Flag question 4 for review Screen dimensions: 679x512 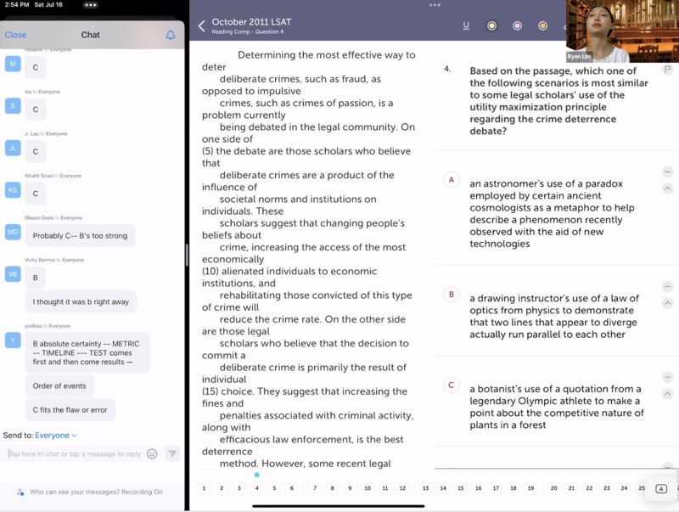667,70
